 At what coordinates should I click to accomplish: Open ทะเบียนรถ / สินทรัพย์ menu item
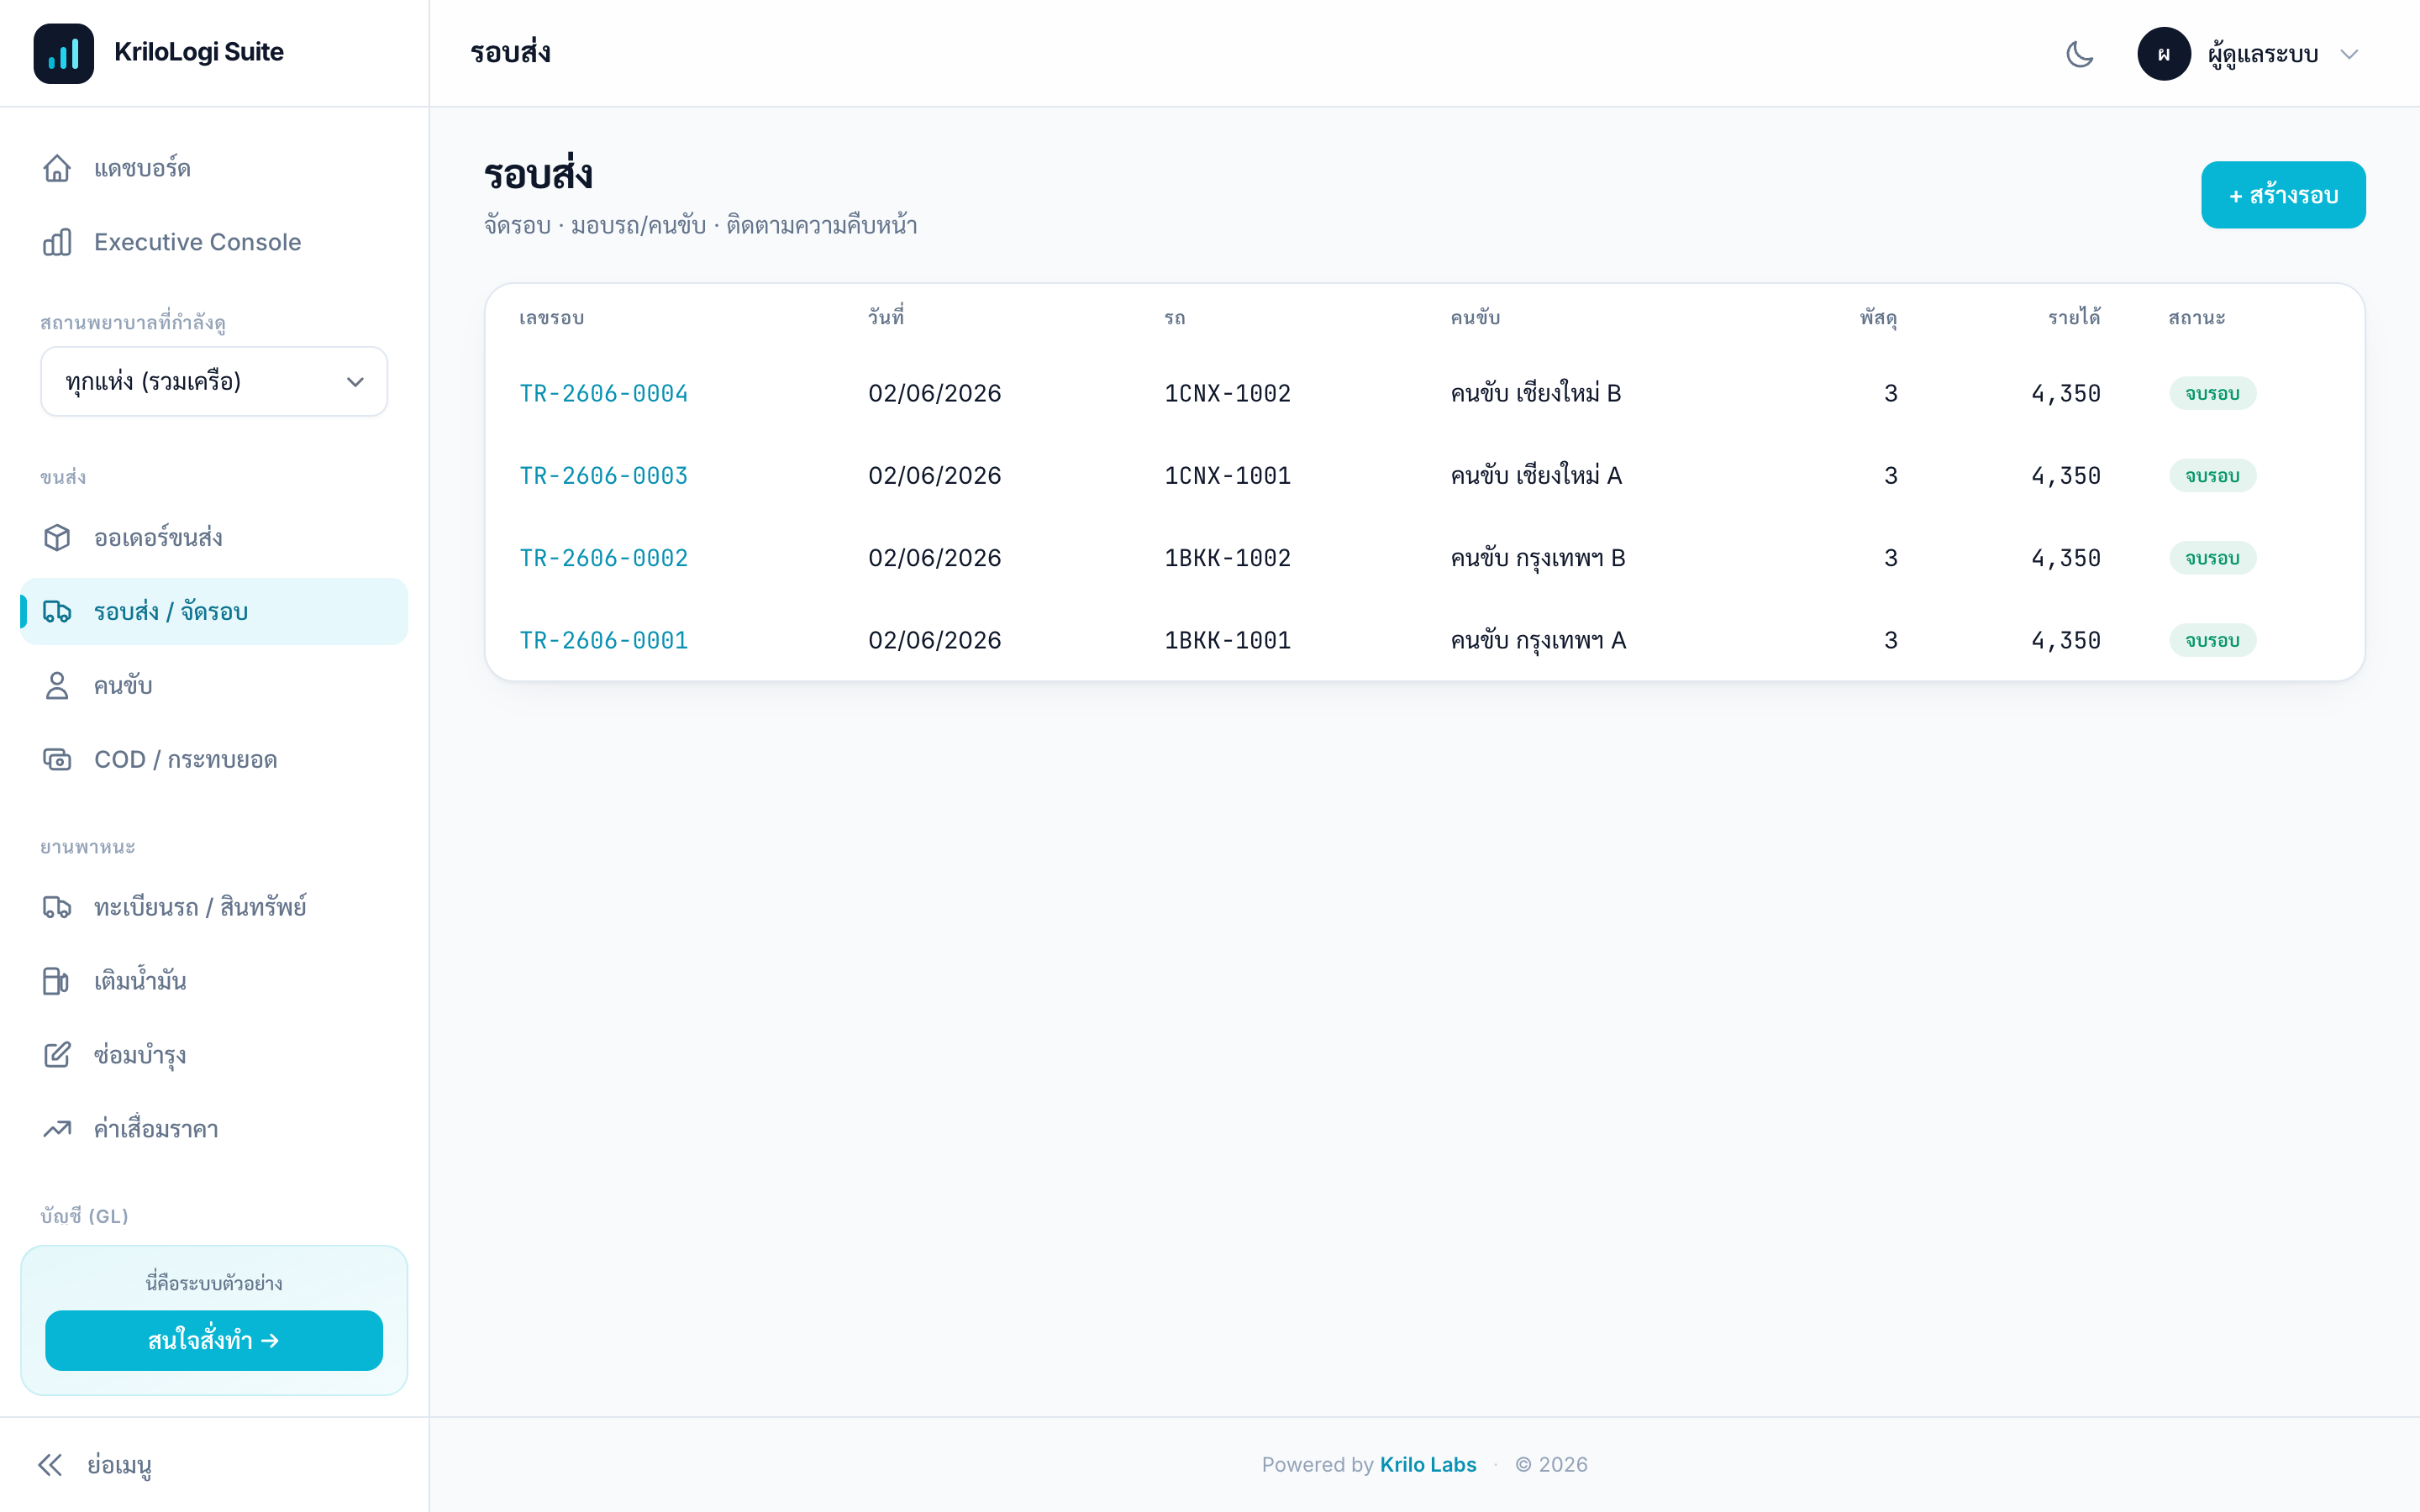tap(214, 907)
